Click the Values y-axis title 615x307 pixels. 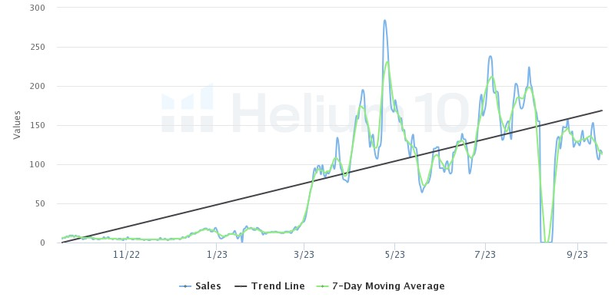[x=17, y=125]
